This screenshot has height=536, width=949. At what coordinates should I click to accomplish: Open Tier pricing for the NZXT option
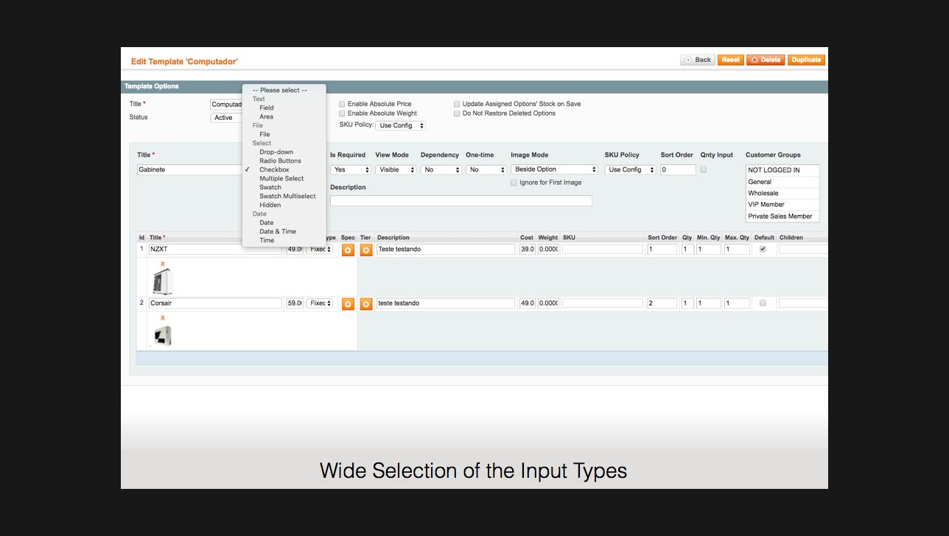[x=366, y=250]
